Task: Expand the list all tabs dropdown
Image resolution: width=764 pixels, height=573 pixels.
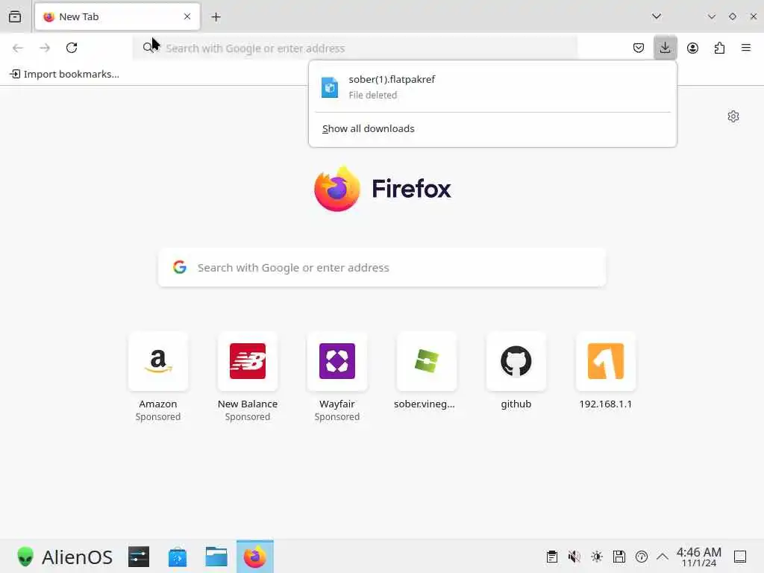Action: (657, 16)
